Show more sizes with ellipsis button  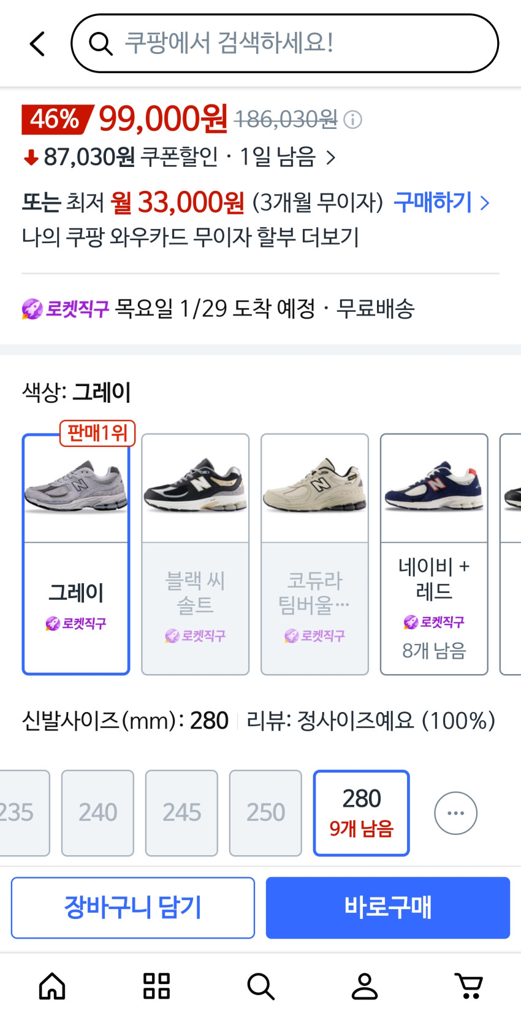(455, 813)
